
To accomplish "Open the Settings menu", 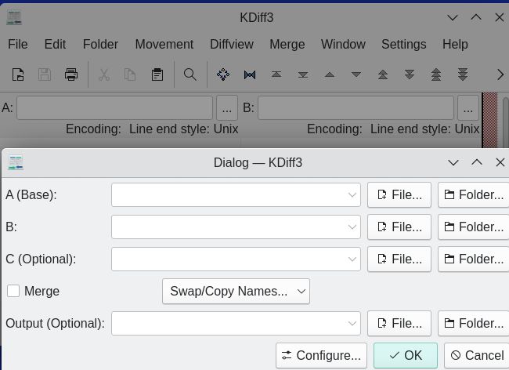I will [403, 45].
